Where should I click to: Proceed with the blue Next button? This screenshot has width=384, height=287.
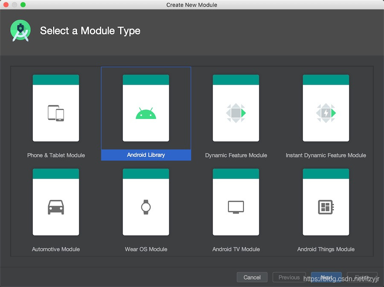(326, 277)
